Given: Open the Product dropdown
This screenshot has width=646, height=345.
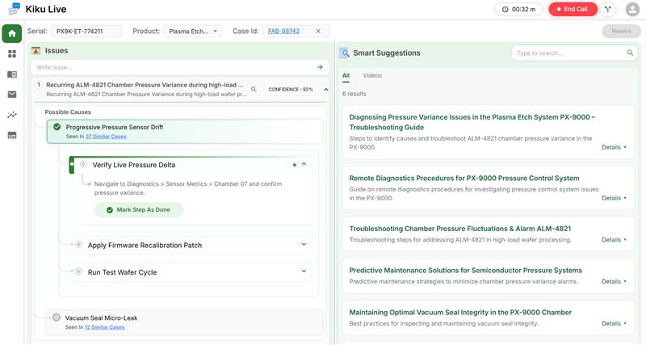Looking at the screenshot, I should 192,32.
